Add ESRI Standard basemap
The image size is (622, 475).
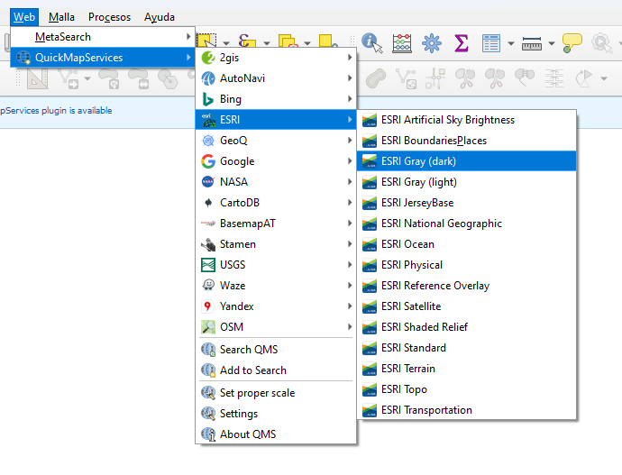click(x=467, y=348)
